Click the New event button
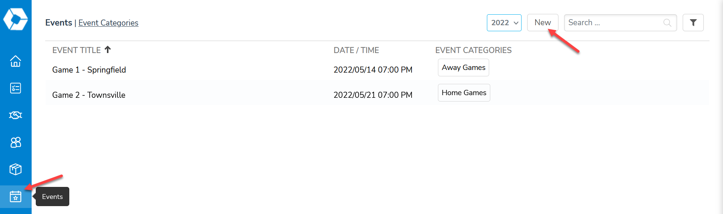Viewport: 723px width, 214px height. [543, 23]
